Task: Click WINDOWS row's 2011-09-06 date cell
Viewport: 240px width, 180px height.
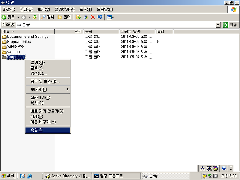Action: click(x=137, y=47)
